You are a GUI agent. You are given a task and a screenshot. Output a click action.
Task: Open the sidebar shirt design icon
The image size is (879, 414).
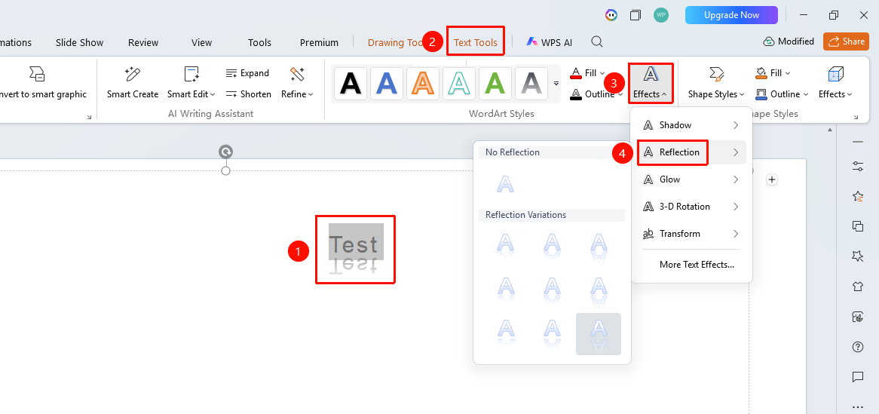858,286
